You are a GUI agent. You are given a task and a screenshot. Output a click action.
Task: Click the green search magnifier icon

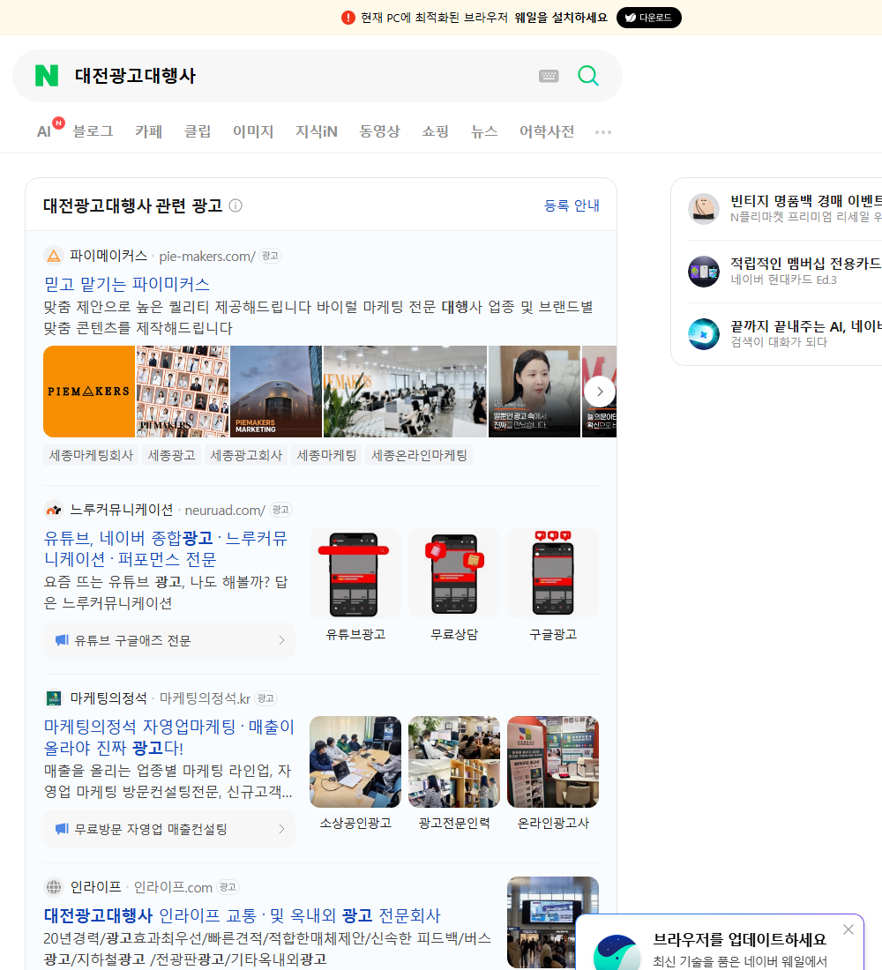pos(588,76)
